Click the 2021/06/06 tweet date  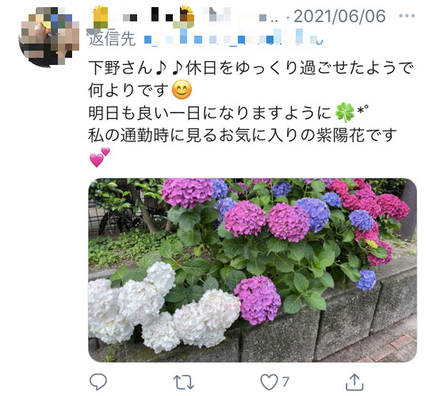pos(339,16)
